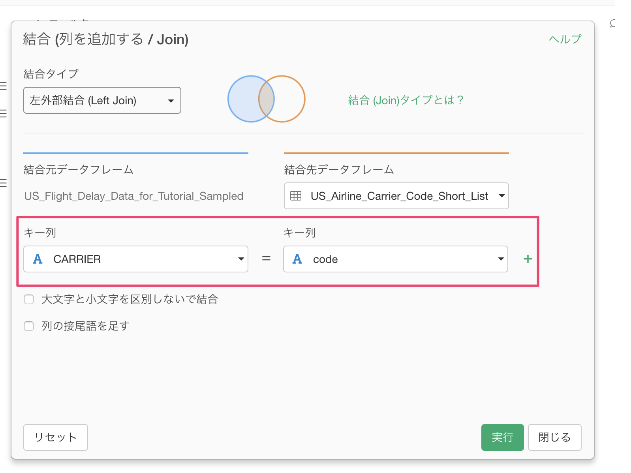Click the Venn diagram join type illustration
Viewport: 631px width, 473px height.
[x=267, y=99]
